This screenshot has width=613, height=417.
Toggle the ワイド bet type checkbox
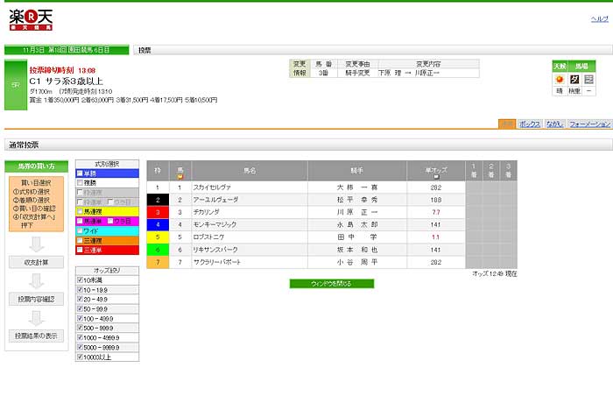80,230
